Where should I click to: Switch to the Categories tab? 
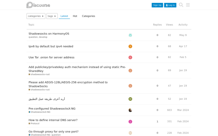[x=88, y=16]
